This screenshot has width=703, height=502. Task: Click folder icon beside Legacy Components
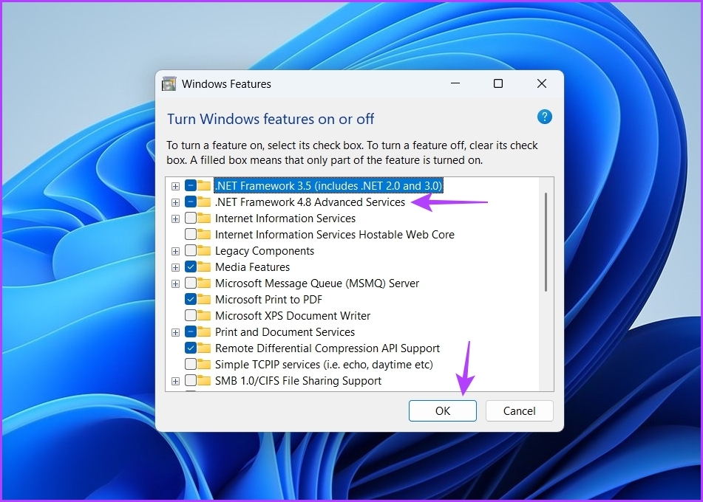[x=204, y=251]
